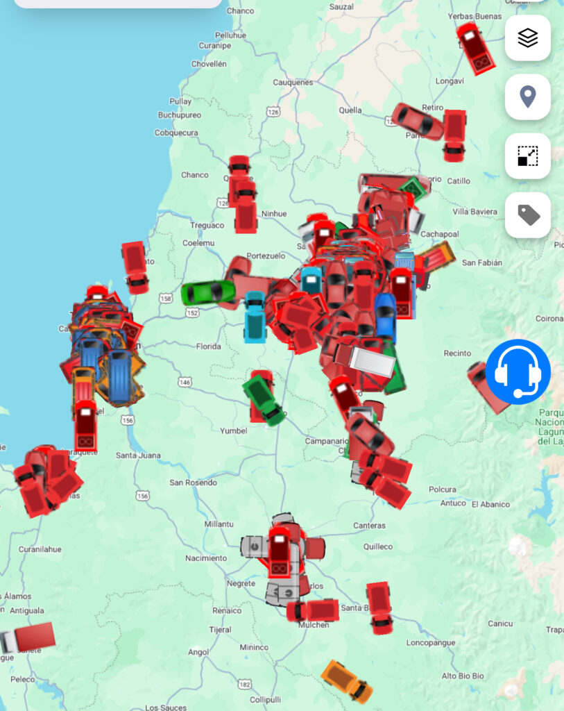Select the orange truck near Collipulli
Screen dimensions: 564x711
(347, 681)
